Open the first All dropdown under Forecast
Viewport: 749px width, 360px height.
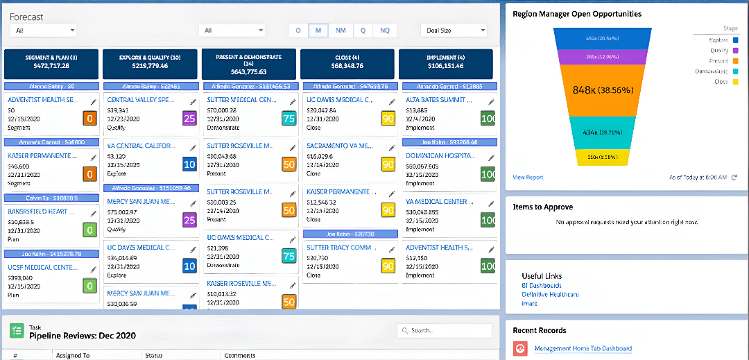pyautogui.click(x=44, y=30)
